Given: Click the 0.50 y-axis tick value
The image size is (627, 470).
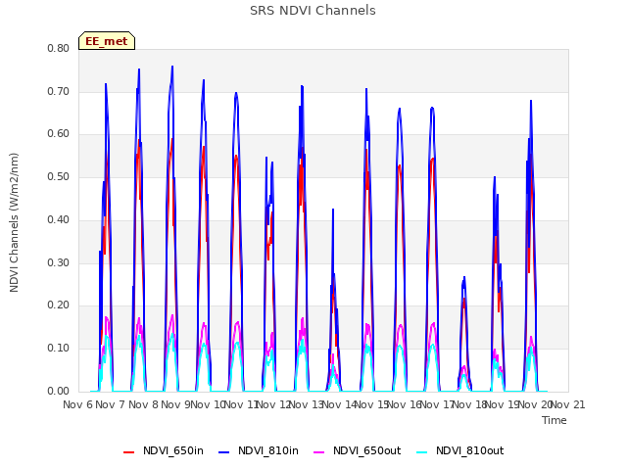Looking at the screenshot, I should (x=59, y=176).
